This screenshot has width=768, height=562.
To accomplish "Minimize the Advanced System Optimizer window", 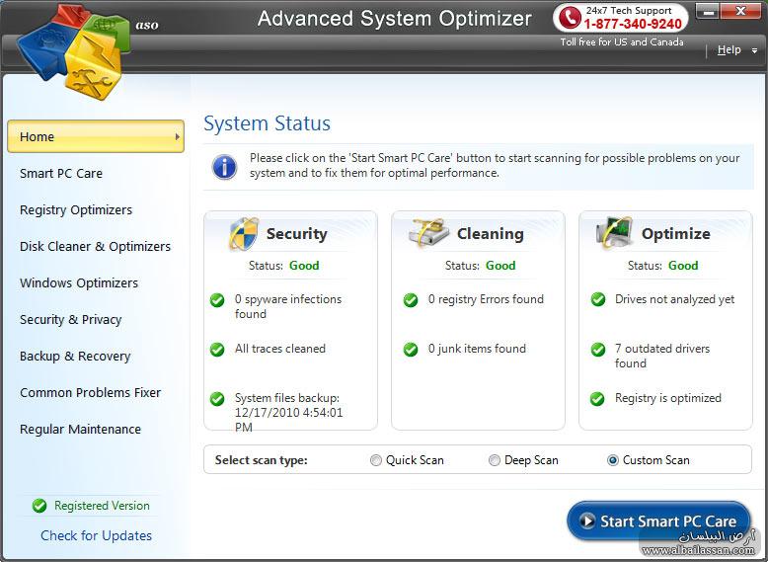I will 708,11.
